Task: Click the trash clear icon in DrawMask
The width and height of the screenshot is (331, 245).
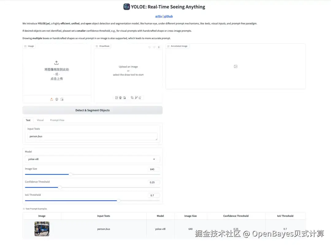Action: [159, 47]
